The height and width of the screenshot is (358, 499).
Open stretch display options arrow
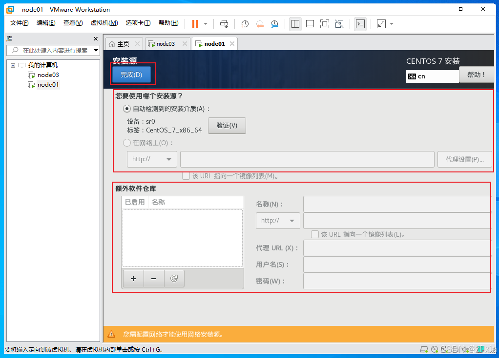tap(392, 24)
